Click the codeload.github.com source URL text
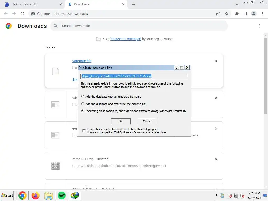The image size is (268, 201). pyautogui.click(x=119, y=166)
